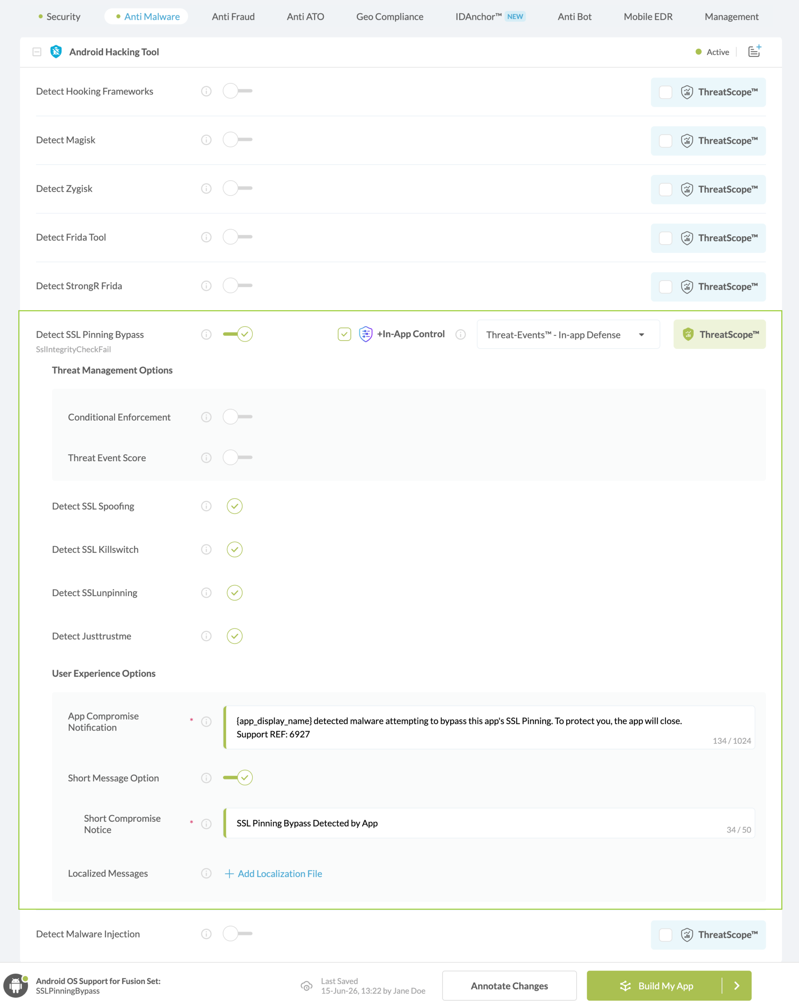The image size is (799, 1008).
Task: Show info for Localized Messages
Action: [206, 873]
